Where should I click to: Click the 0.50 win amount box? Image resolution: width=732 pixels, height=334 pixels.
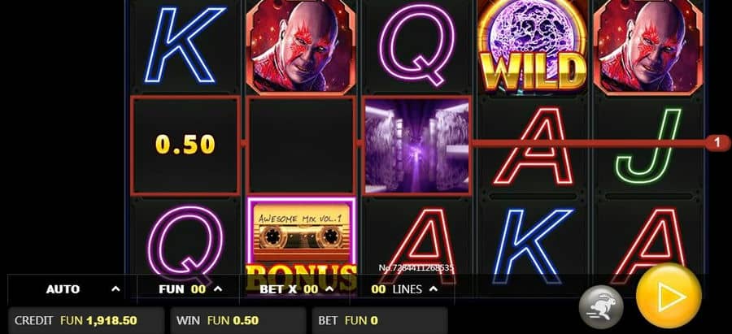[185, 145]
